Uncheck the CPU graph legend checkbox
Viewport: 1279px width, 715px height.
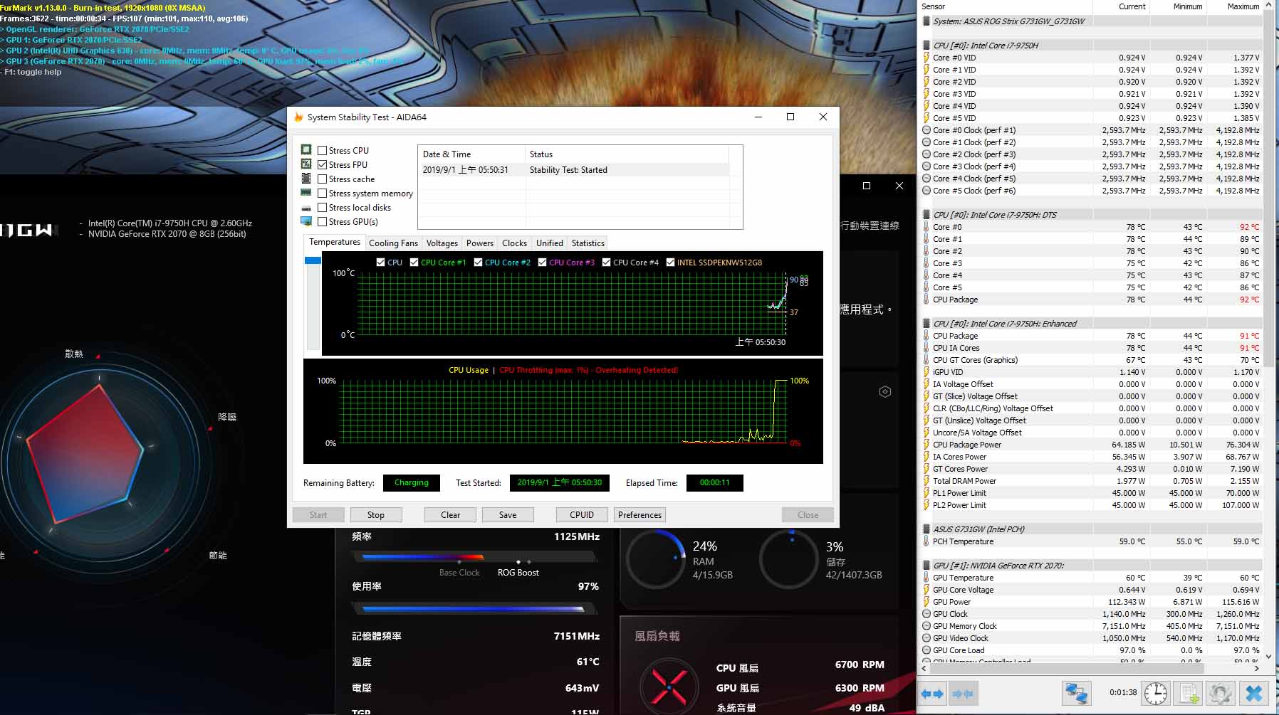point(380,262)
